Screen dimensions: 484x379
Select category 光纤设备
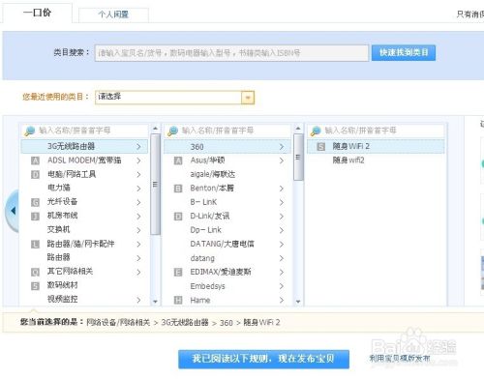point(84,202)
